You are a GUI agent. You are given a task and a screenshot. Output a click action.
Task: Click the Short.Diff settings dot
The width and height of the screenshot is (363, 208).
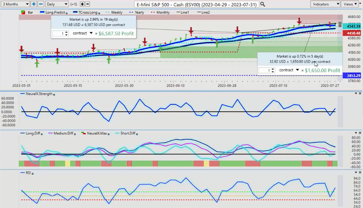[137, 134]
